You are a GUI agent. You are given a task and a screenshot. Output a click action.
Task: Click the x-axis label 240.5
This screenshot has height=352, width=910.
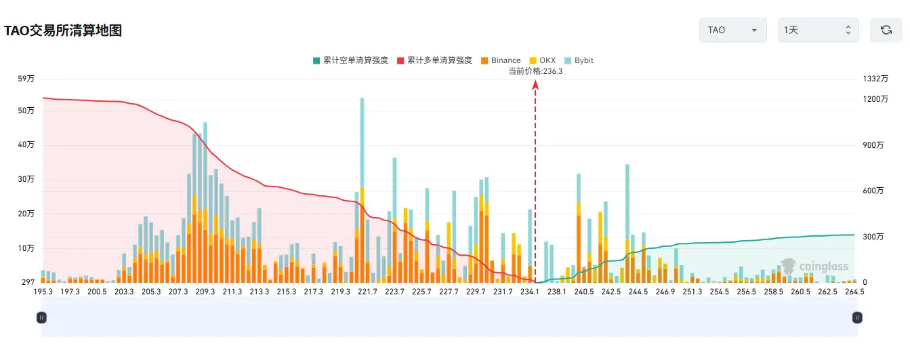pyautogui.click(x=584, y=291)
